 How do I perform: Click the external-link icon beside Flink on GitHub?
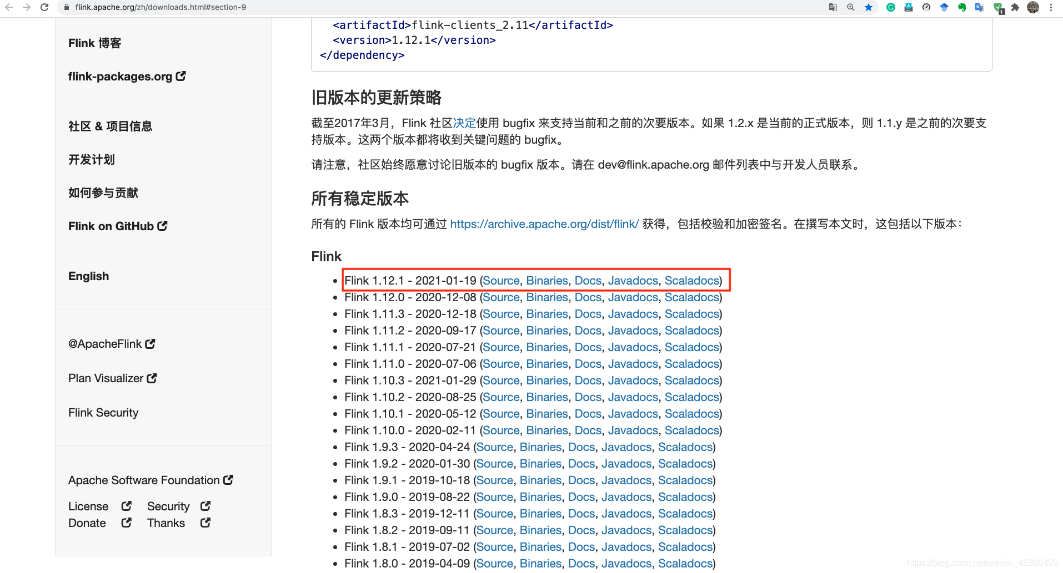tap(162, 226)
